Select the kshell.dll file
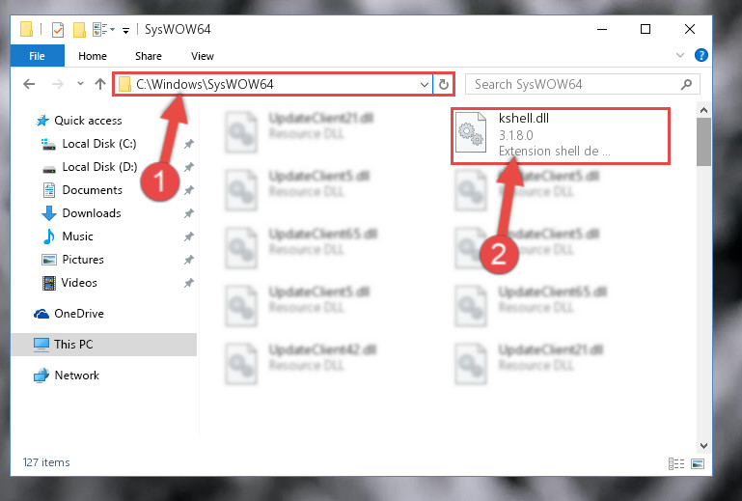This screenshot has width=742, height=501. click(x=561, y=136)
